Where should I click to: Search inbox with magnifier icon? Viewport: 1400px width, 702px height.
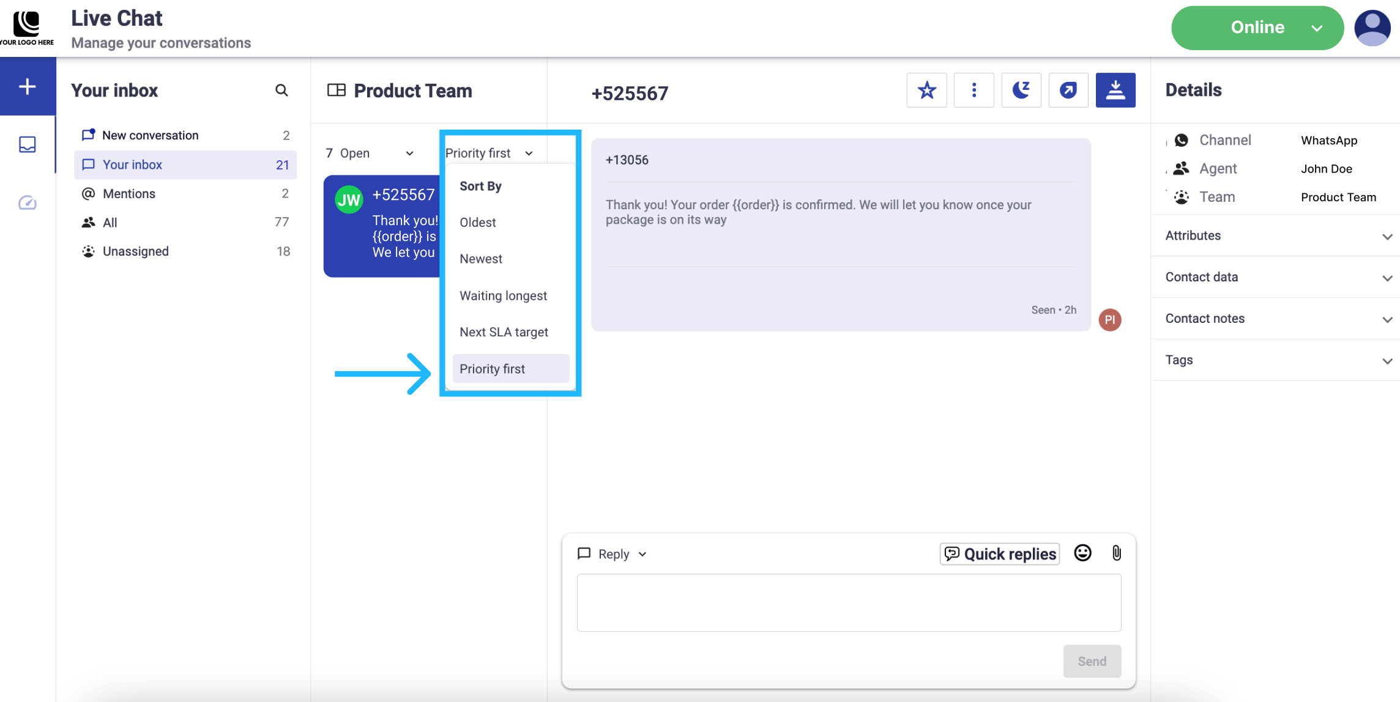point(281,91)
